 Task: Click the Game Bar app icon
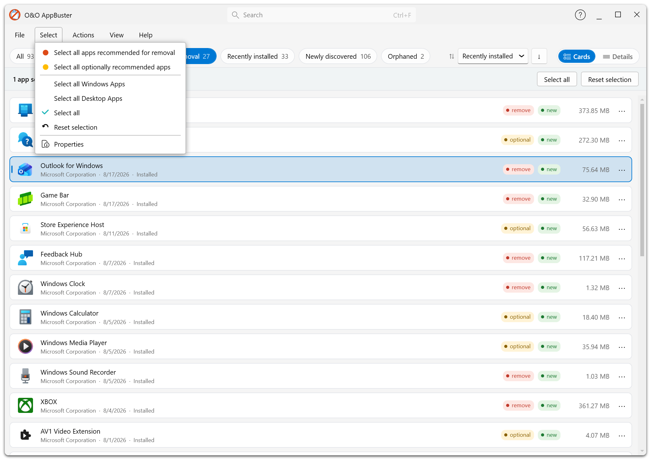click(25, 199)
